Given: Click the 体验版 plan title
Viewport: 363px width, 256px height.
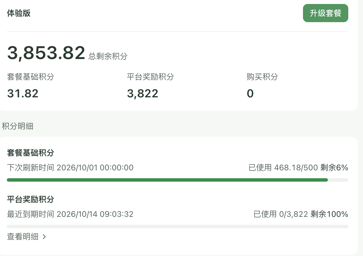Looking at the screenshot, I should point(19,13).
